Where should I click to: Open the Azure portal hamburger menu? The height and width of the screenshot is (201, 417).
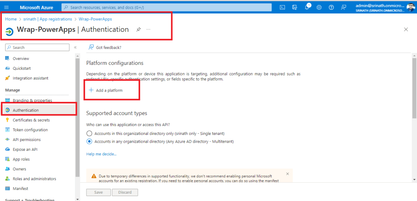point(7,7)
